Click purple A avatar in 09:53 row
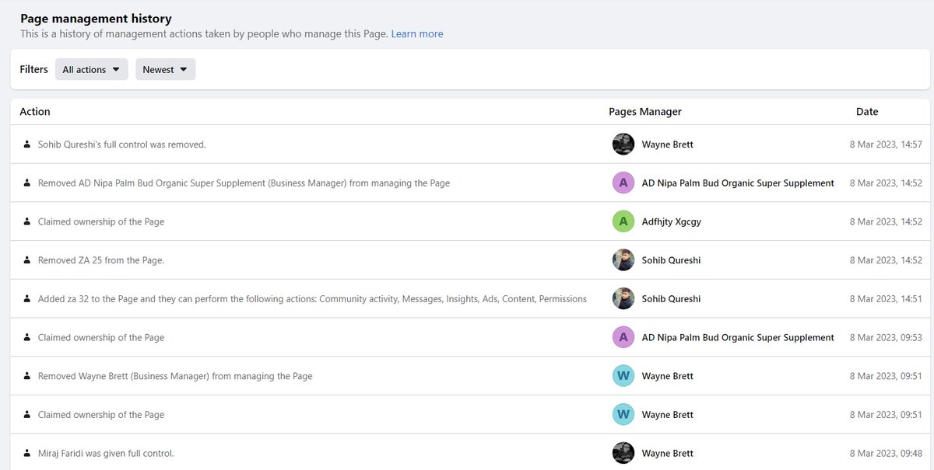This screenshot has width=934, height=470. (623, 337)
